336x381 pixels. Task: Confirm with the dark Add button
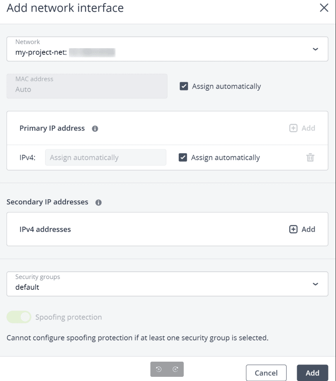point(313,373)
